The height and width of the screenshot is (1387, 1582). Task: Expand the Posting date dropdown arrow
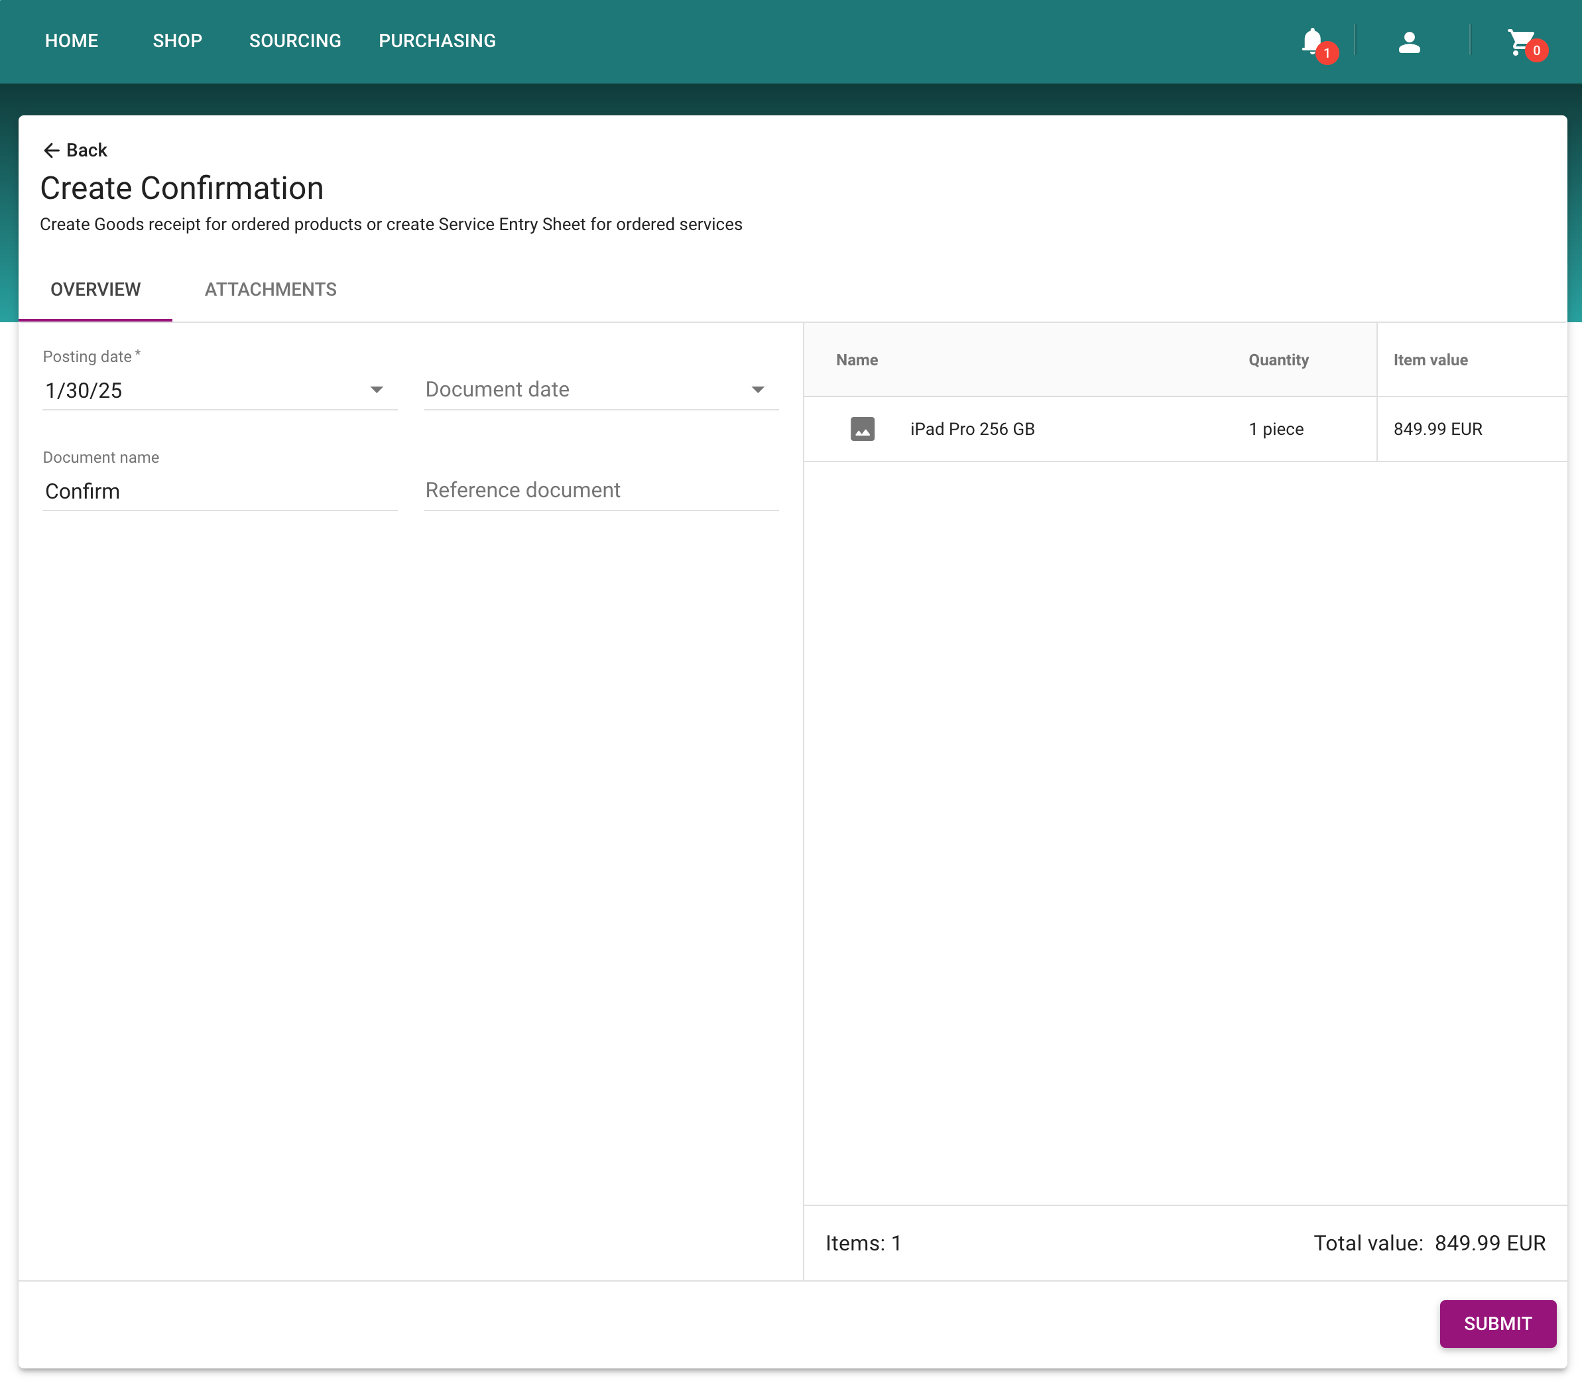coord(377,389)
